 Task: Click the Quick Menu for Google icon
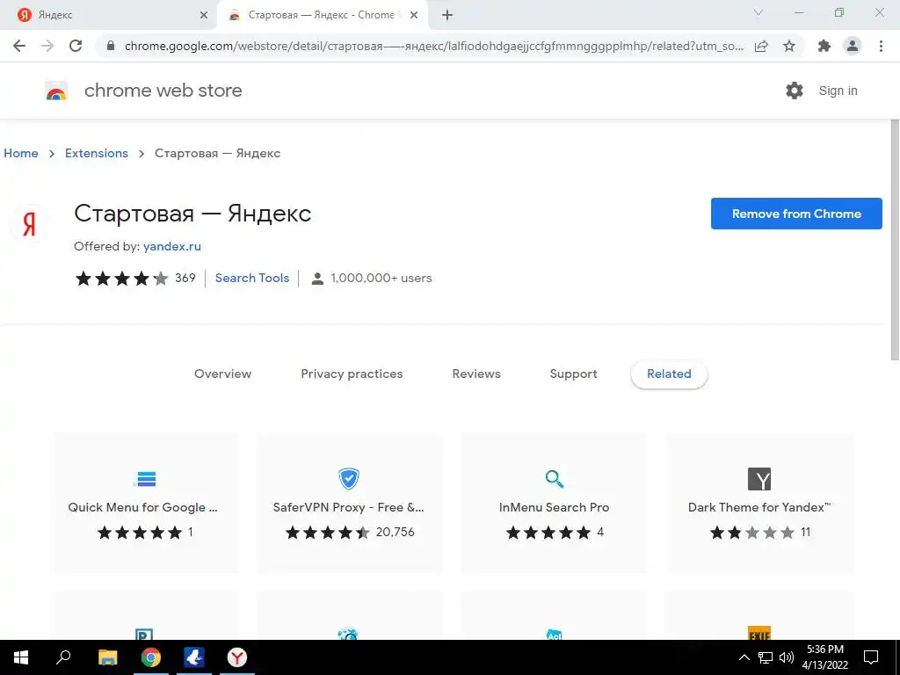tap(145, 479)
